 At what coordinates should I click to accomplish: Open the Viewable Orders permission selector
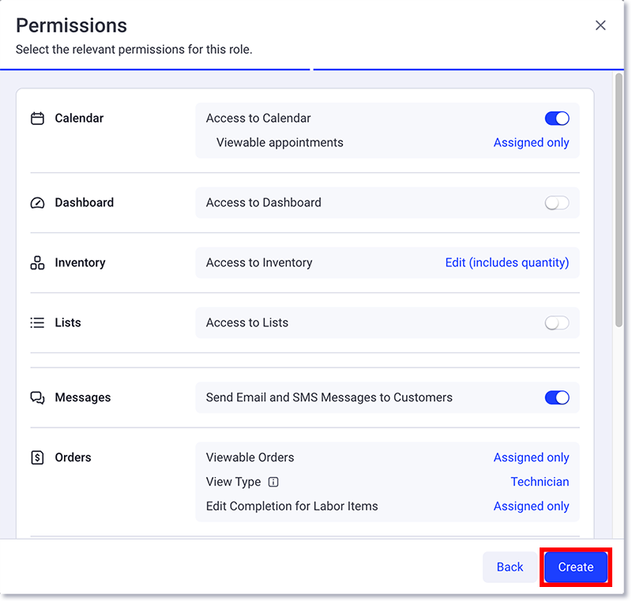(531, 457)
